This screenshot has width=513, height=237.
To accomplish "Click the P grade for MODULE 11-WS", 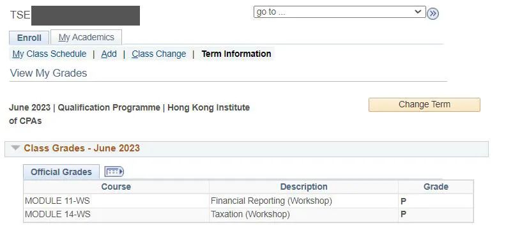I will (403, 201).
